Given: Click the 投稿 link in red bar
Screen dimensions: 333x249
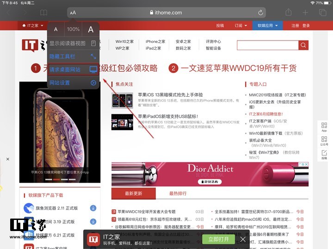Looking at the screenshot, I should point(220,26).
